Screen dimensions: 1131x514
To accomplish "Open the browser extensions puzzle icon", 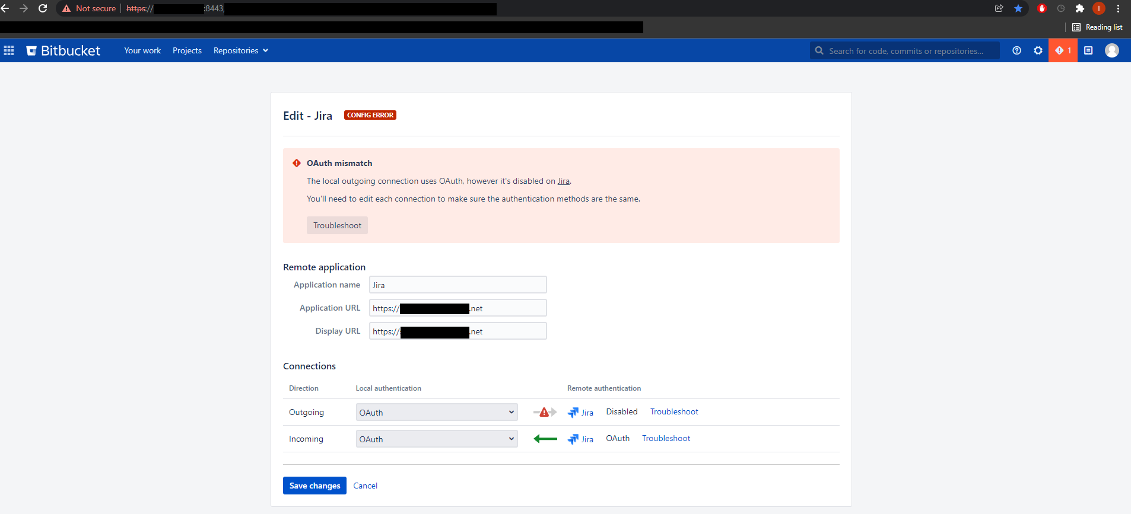I will [x=1080, y=8].
